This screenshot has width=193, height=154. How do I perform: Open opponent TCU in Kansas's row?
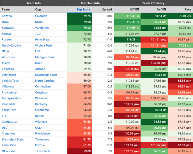click(x=38, y=34)
